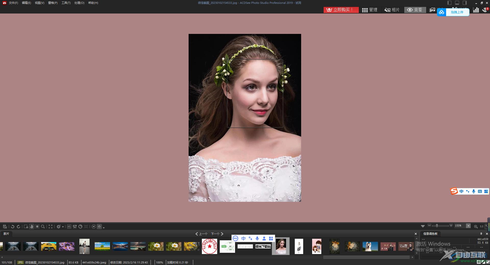Rotate image right with clockwise arrow
Image resolution: width=490 pixels, height=265 pixels.
[18, 227]
